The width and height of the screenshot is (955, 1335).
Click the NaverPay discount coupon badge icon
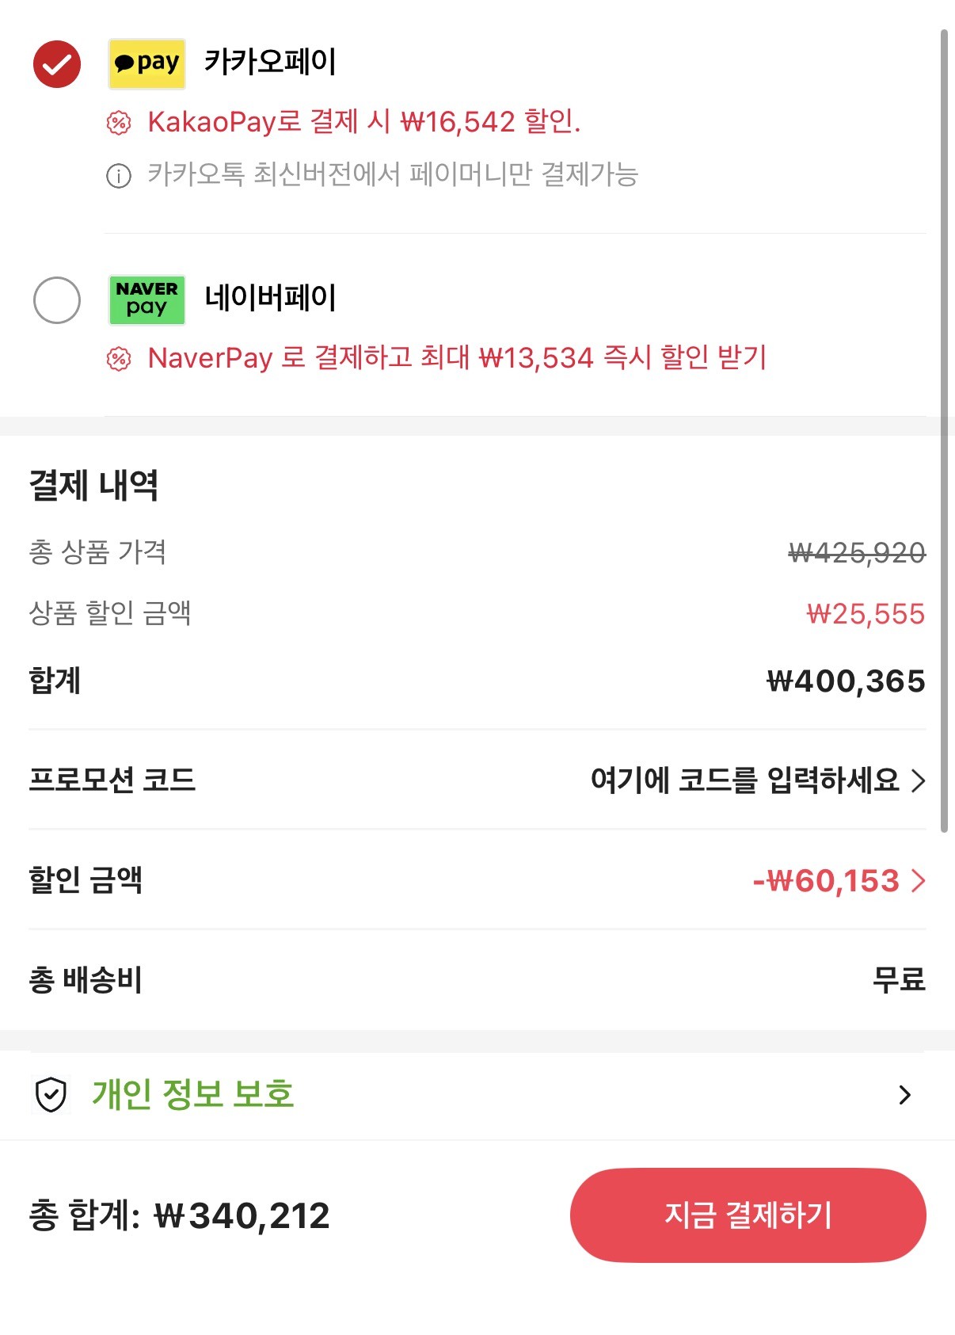(119, 359)
